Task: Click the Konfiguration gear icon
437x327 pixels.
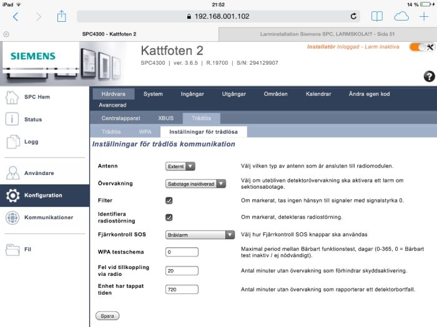Action: [x=13, y=195]
